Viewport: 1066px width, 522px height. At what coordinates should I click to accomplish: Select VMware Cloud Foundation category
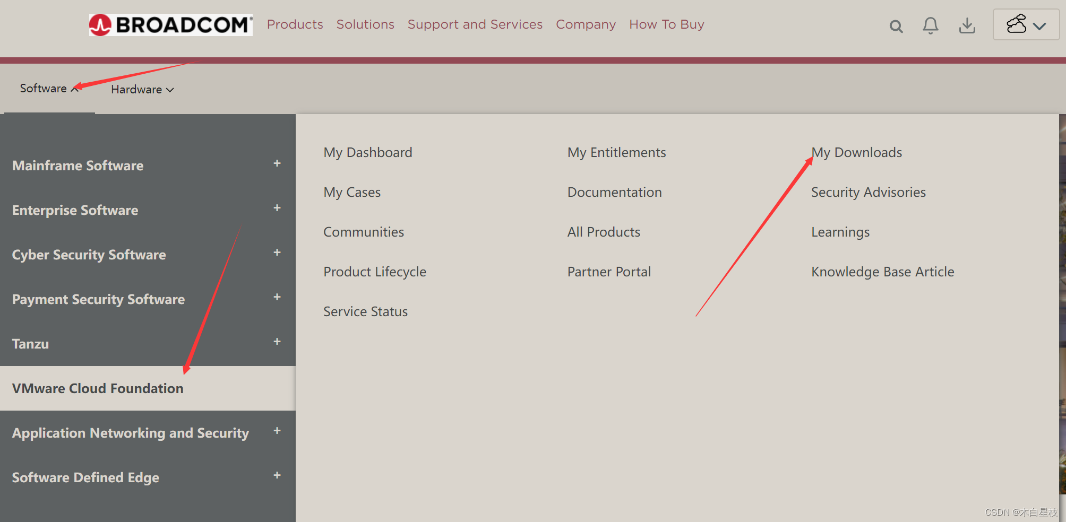148,388
